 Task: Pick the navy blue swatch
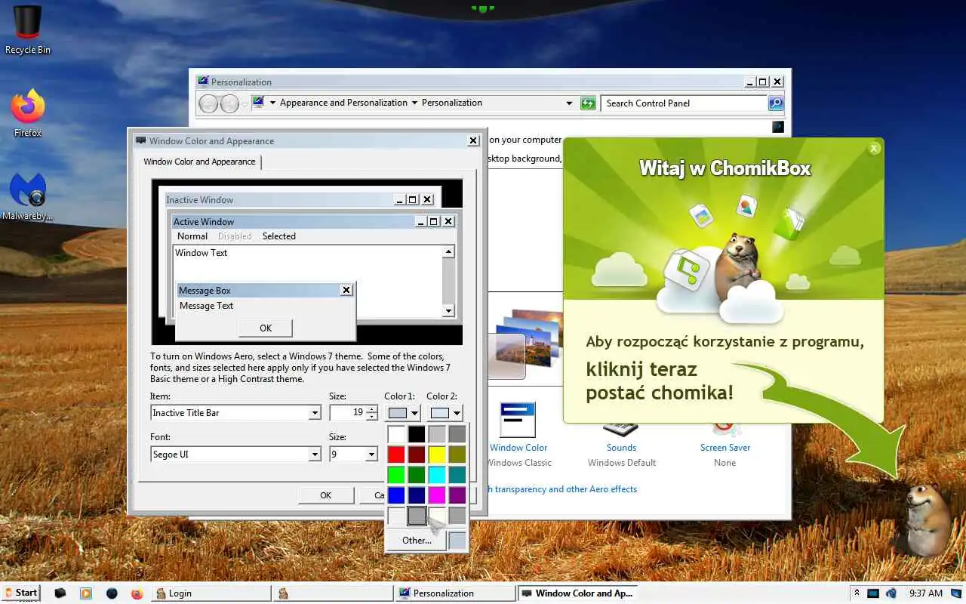417,495
